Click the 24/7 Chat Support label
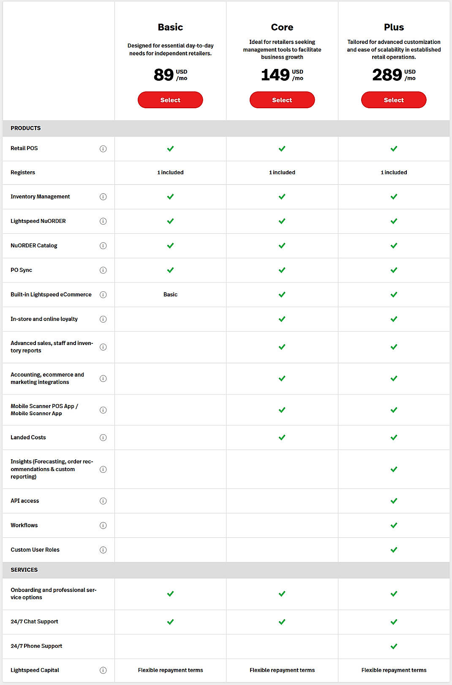The height and width of the screenshot is (685, 452). click(x=34, y=622)
